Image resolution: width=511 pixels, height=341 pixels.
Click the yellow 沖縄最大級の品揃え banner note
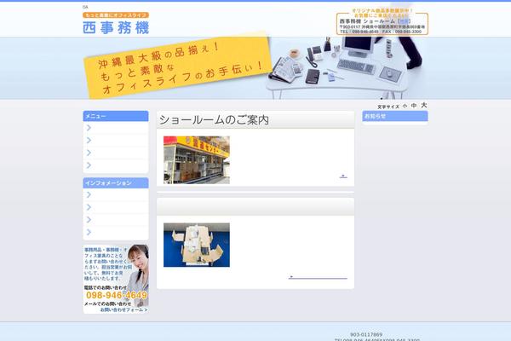pyautogui.click(x=178, y=66)
